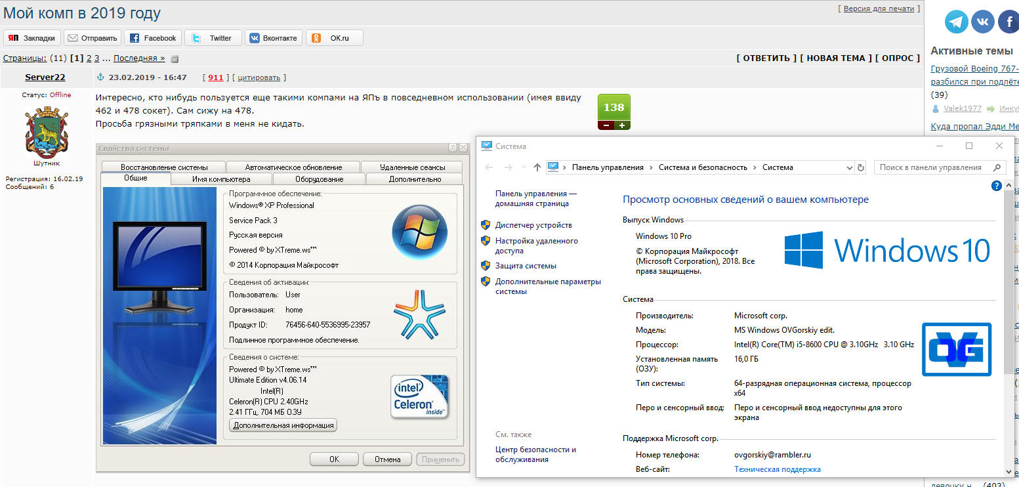Image resolution: width=1019 pixels, height=487 pixels.
Task: Share the topic on Facebook button
Action: [x=153, y=38]
